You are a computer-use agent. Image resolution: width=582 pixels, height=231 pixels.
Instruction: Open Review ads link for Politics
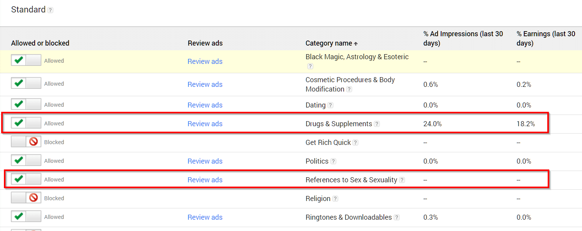[205, 161]
